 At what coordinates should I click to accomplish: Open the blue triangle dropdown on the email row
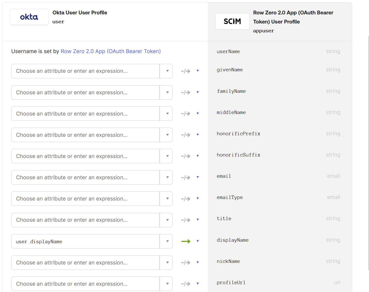click(x=198, y=177)
